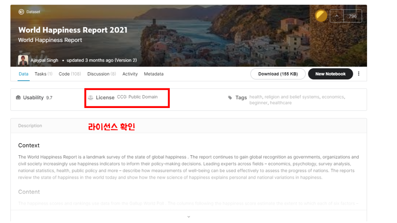397x223 pixels.
Task: Switch to the Activity tab
Action: pos(130,74)
